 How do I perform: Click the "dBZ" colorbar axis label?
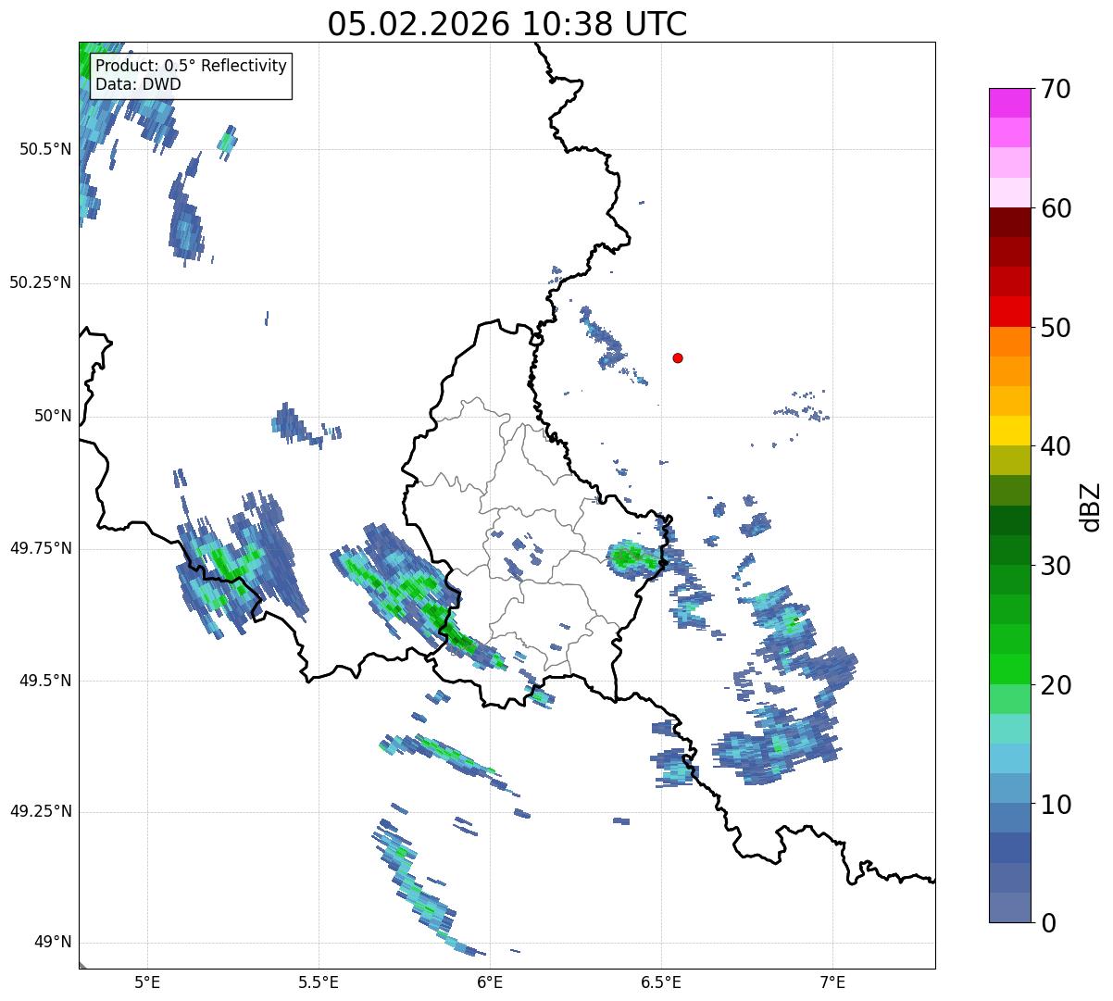[x=1092, y=507]
